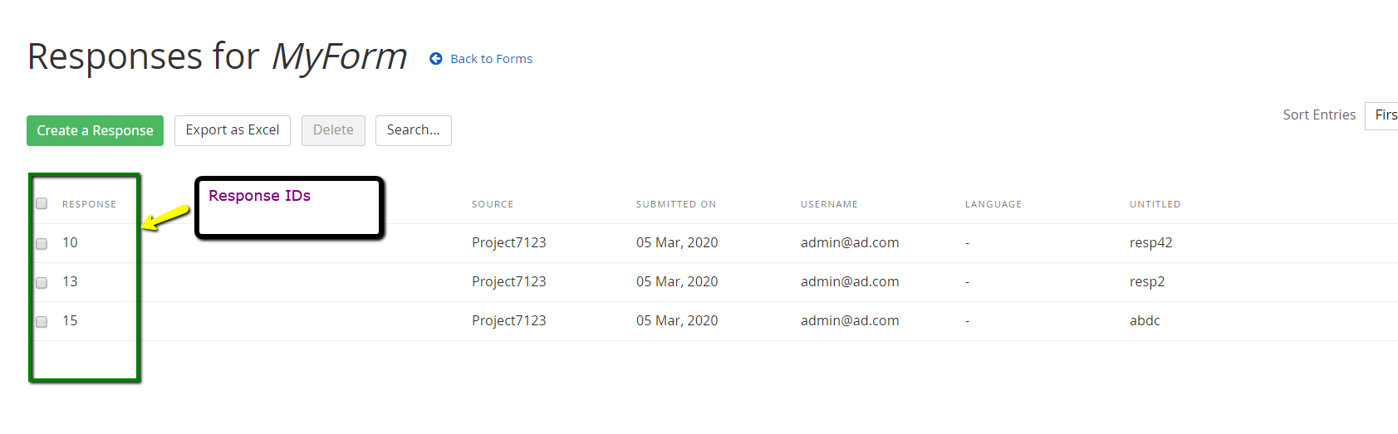Click 05 Mar, 2020 in response 15 row
Viewport: 1398px width, 434px height.
677,320
